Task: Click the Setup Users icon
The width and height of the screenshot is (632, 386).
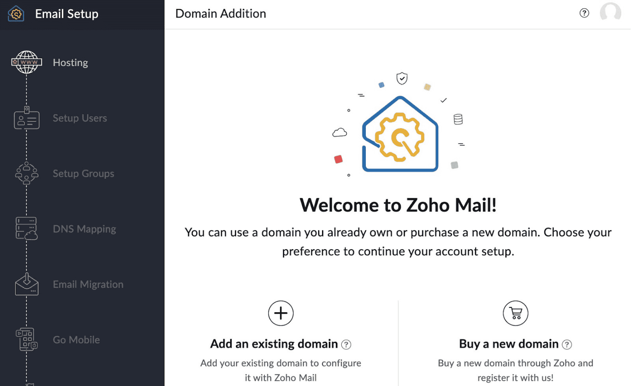Action: [x=27, y=119]
